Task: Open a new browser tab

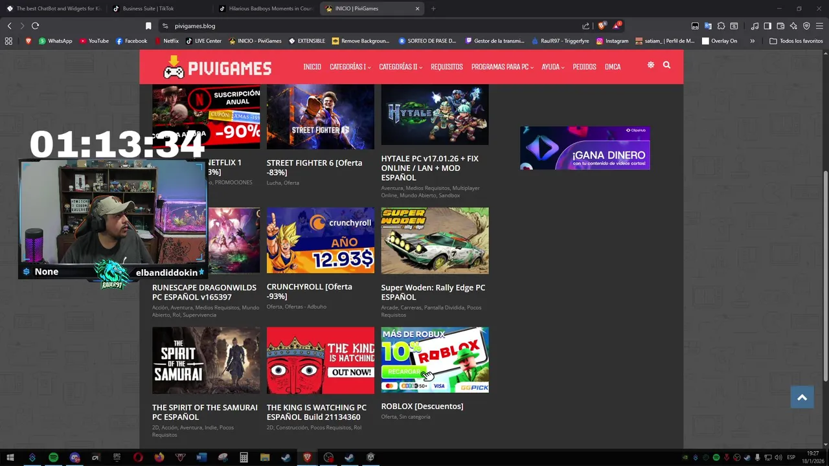Action: pyautogui.click(x=433, y=8)
